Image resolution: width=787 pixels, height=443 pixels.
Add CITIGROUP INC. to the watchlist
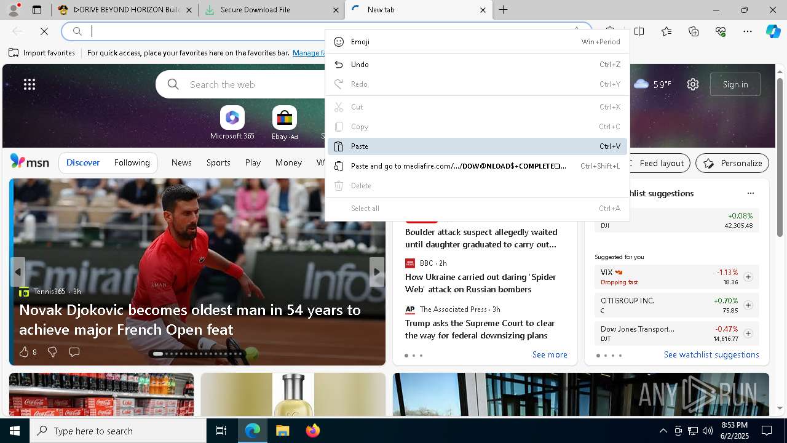[x=748, y=305]
